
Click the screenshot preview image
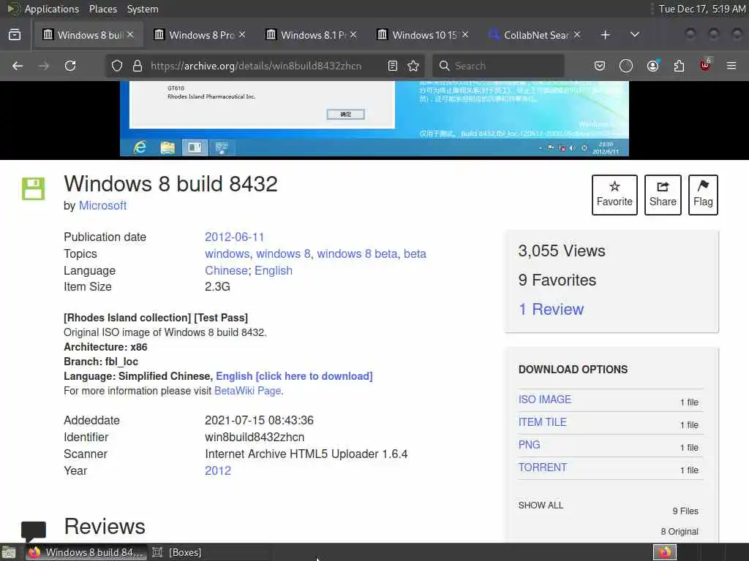374,118
